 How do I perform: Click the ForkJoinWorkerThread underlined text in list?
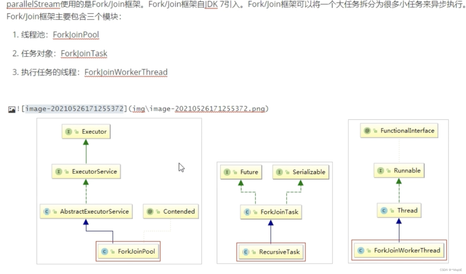[126, 72]
